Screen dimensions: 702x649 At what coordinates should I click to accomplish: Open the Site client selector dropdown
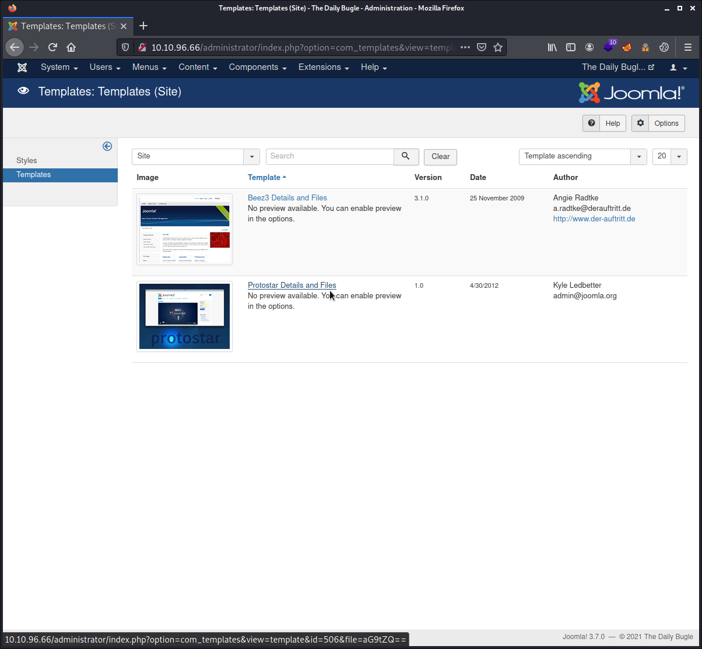[196, 157]
